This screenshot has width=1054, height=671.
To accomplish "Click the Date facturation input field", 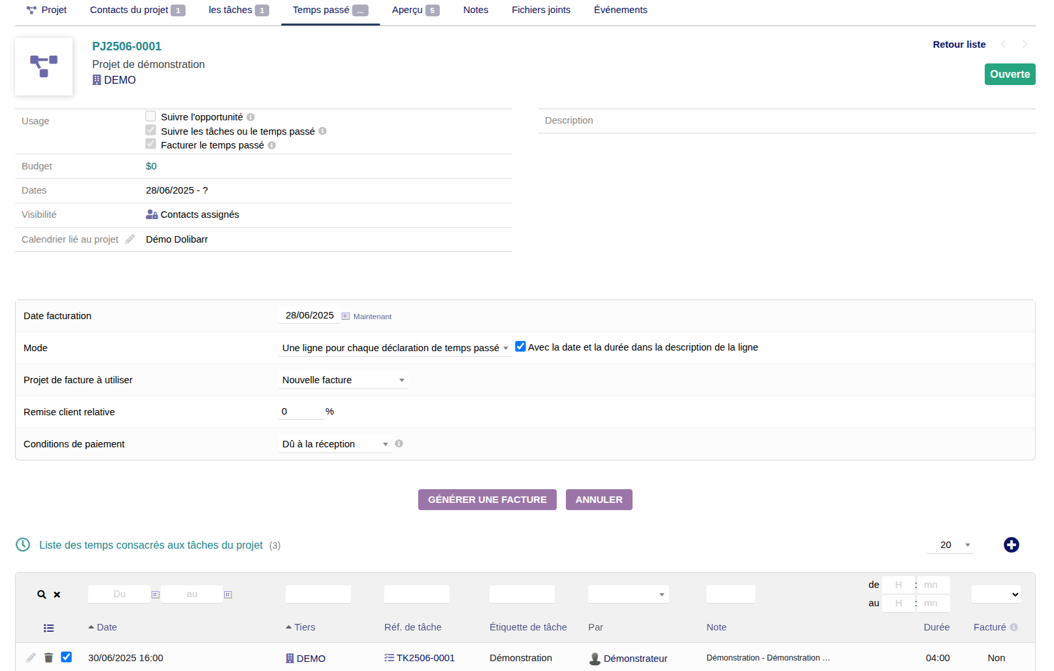I will pos(310,315).
